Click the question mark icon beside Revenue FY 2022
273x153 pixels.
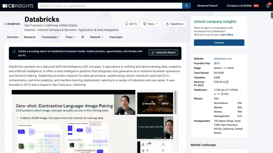(227, 82)
